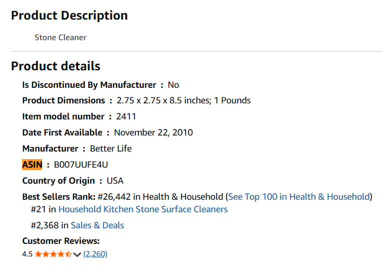The width and height of the screenshot is (382, 275).
Task: Open the 2,260 customer reviews link
Action: [x=95, y=254]
